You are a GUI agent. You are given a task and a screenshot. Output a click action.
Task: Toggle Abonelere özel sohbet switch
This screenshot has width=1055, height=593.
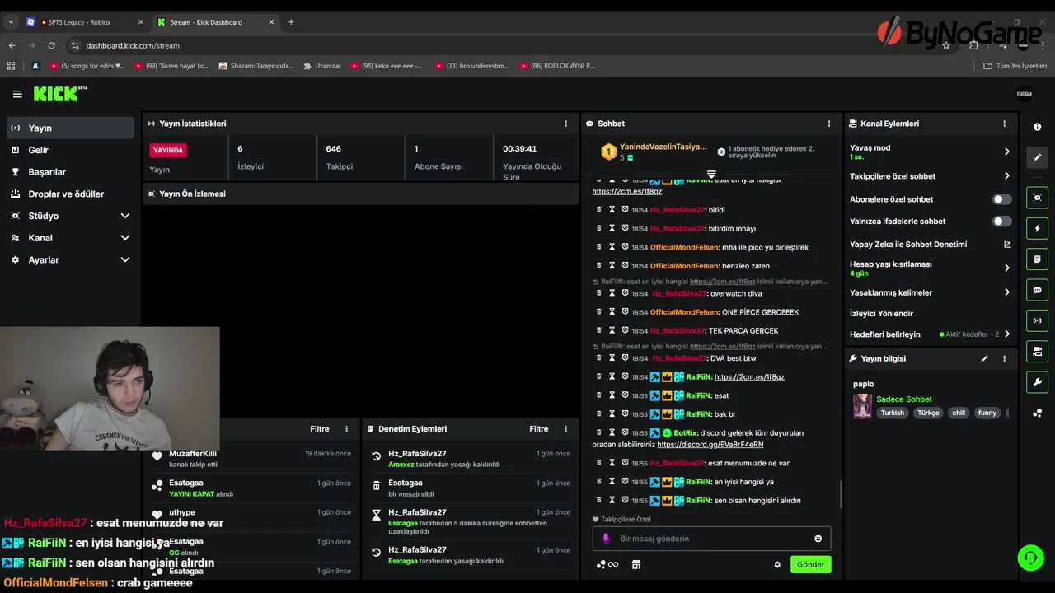(1001, 199)
